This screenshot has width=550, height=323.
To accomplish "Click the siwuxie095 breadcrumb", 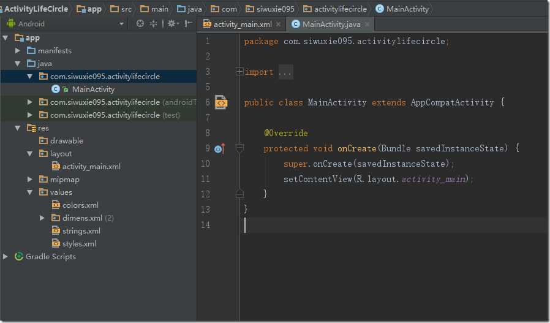I will [269, 9].
